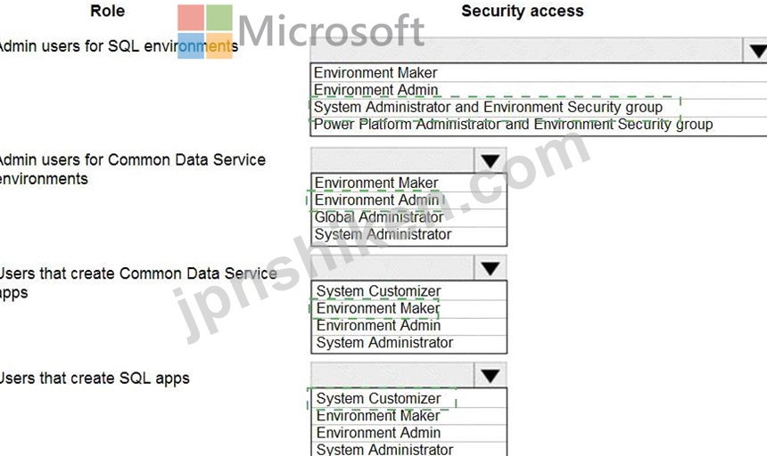Select Environment Maker for Common Data Service apps
Screen dimensions: 767x456
tap(409, 308)
